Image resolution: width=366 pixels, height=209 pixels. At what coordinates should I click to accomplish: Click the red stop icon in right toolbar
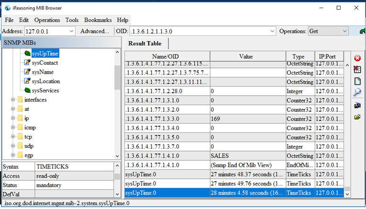coord(357,58)
